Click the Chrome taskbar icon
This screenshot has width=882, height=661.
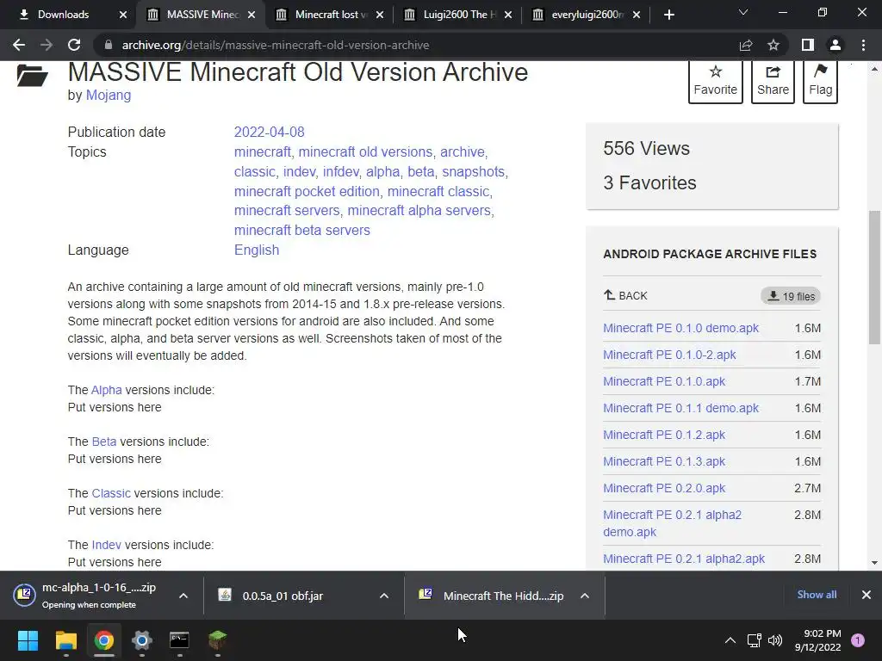(x=104, y=640)
